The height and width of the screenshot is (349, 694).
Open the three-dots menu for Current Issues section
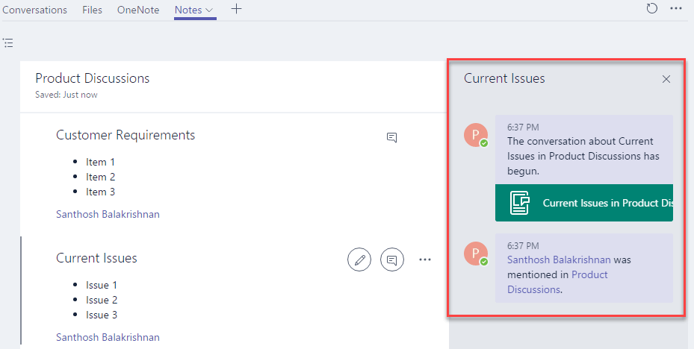(425, 260)
